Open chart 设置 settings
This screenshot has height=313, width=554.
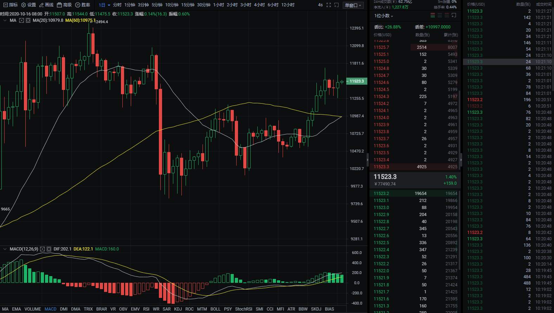[29, 5]
